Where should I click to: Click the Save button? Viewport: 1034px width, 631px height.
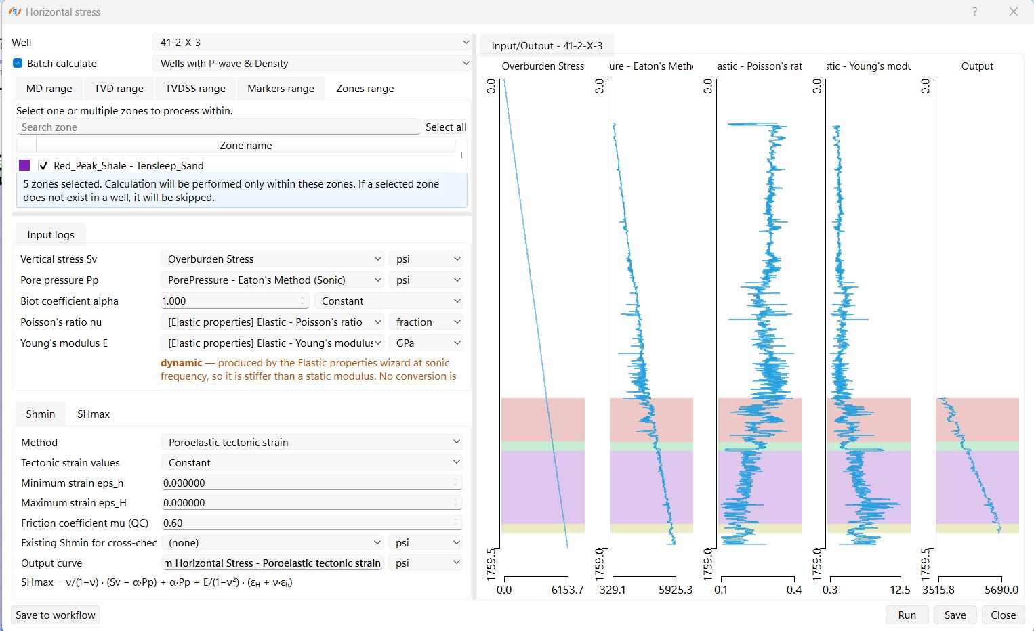coord(955,615)
